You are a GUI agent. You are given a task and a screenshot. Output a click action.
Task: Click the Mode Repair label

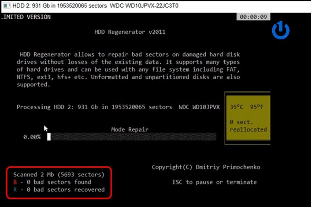(x=130, y=130)
